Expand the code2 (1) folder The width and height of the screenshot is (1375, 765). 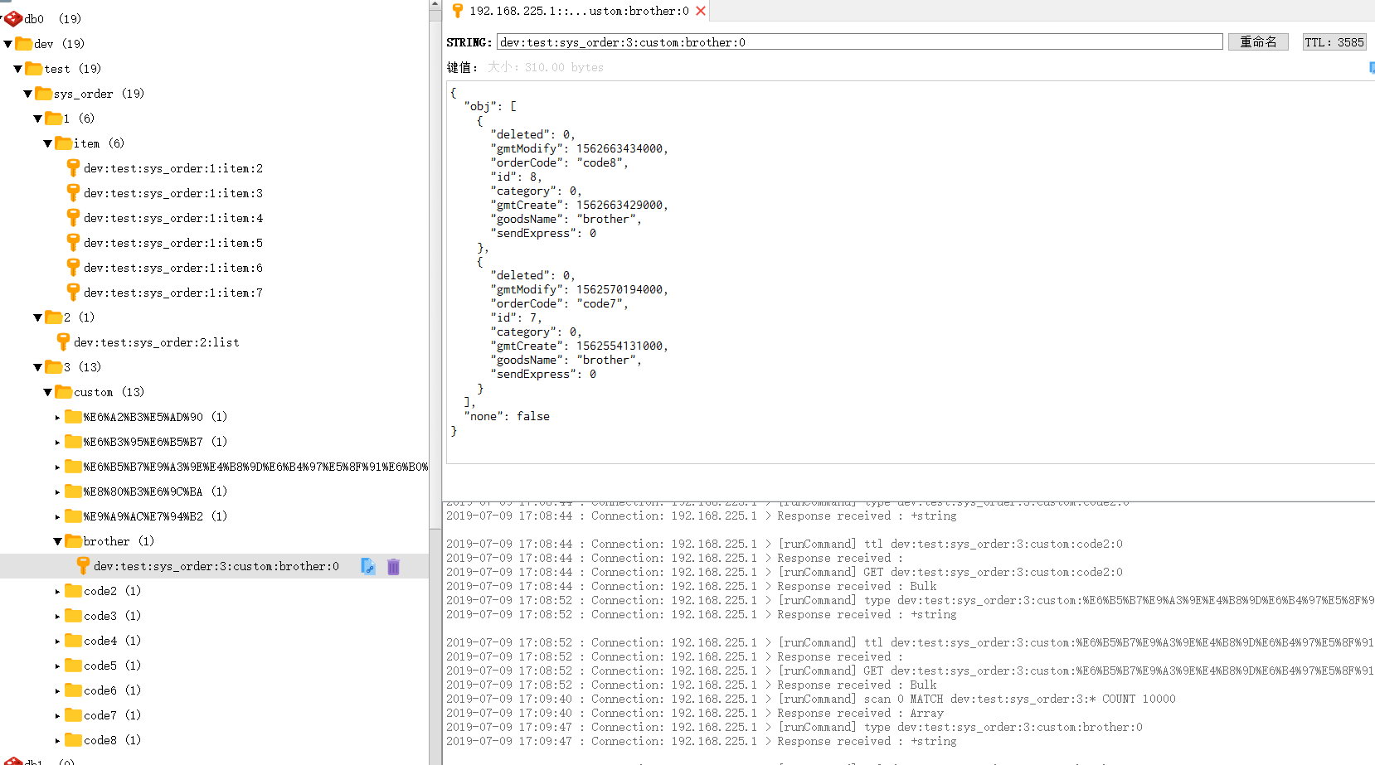[57, 591]
